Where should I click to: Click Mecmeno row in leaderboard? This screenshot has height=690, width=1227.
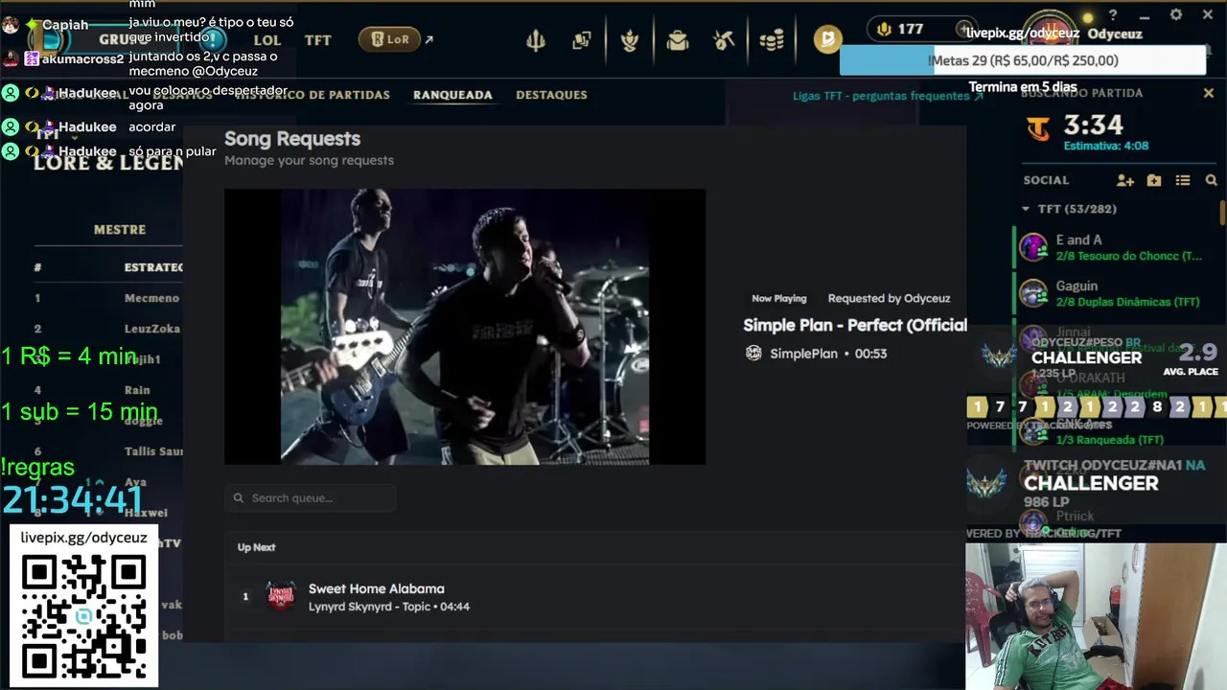(x=105, y=298)
